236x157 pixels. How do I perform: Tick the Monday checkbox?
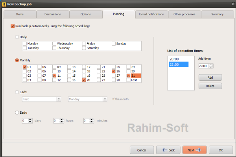pos(25,44)
